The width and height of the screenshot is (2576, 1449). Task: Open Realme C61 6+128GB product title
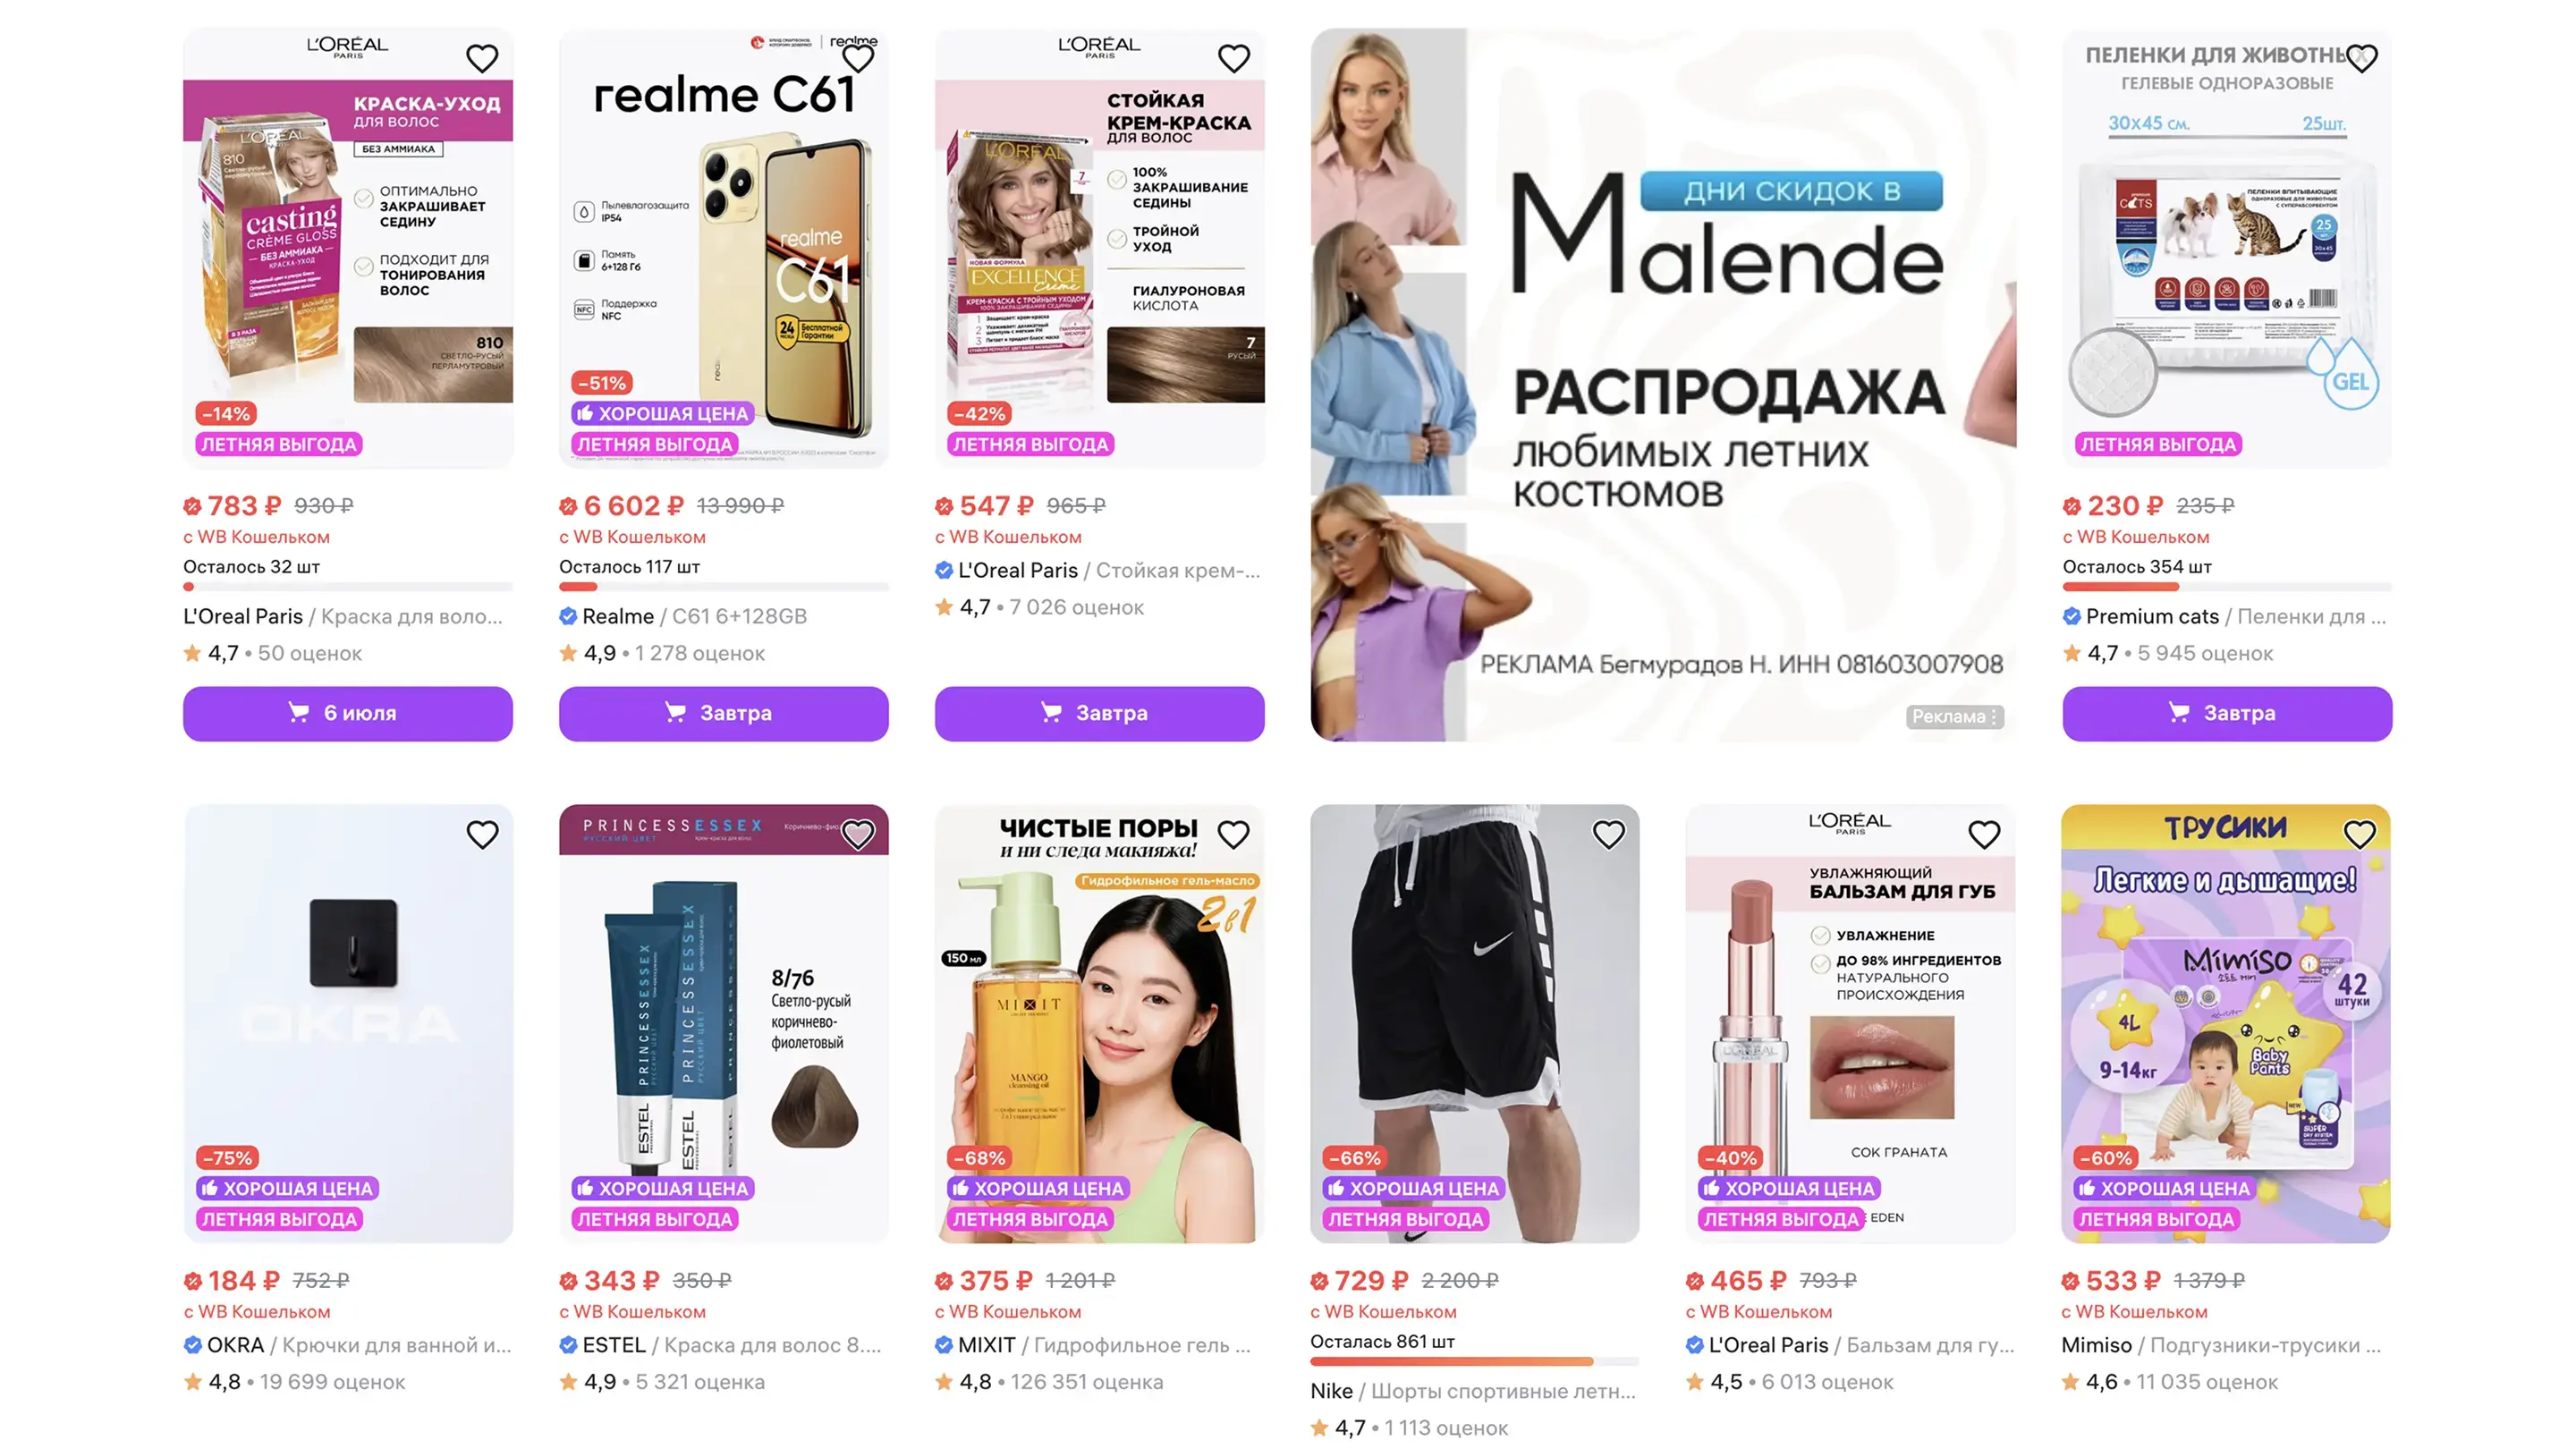(683, 616)
